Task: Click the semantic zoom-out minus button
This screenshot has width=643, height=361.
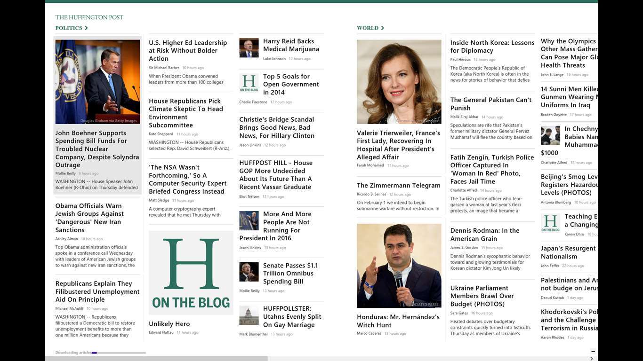Action: 593,351
